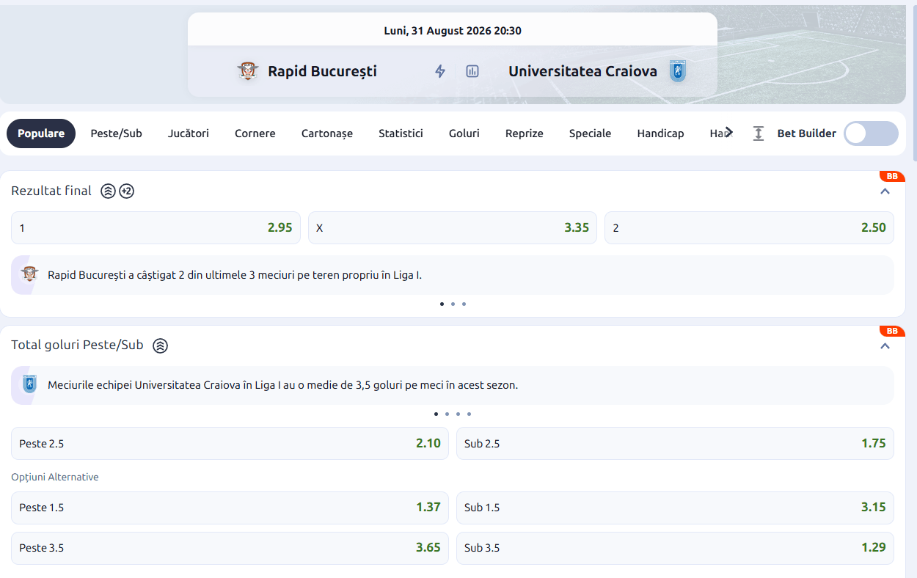Click the Rapid București team name
Viewport: 917px width, 578px height.
tap(322, 71)
